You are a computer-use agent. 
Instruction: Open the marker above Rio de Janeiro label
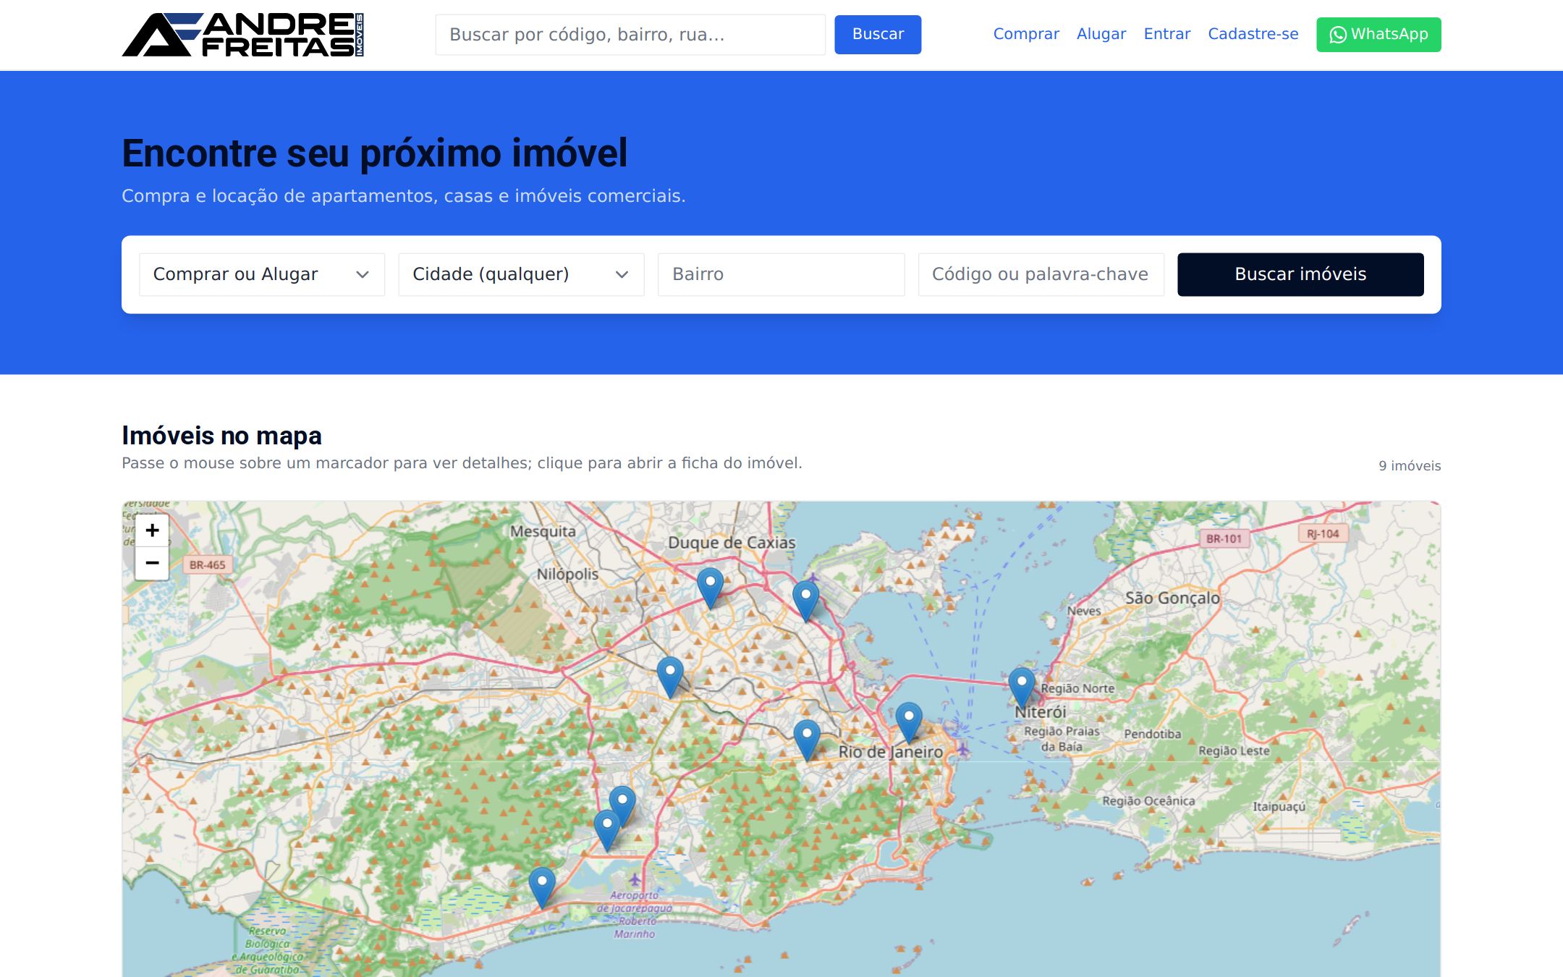click(909, 722)
